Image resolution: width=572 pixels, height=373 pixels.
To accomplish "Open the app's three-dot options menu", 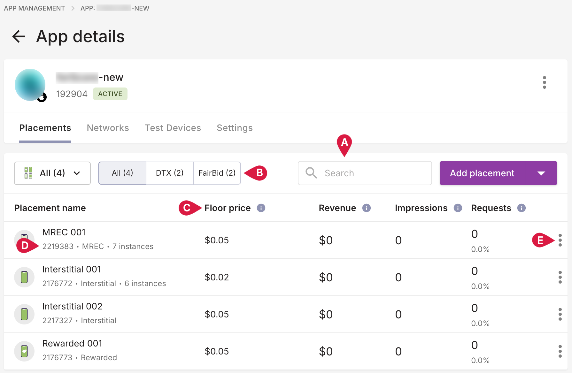I will coord(544,82).
